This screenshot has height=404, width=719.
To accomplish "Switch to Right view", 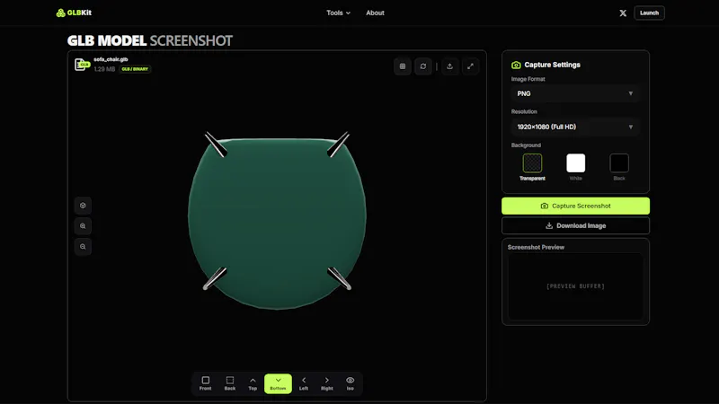I will (x=327, y=383).
